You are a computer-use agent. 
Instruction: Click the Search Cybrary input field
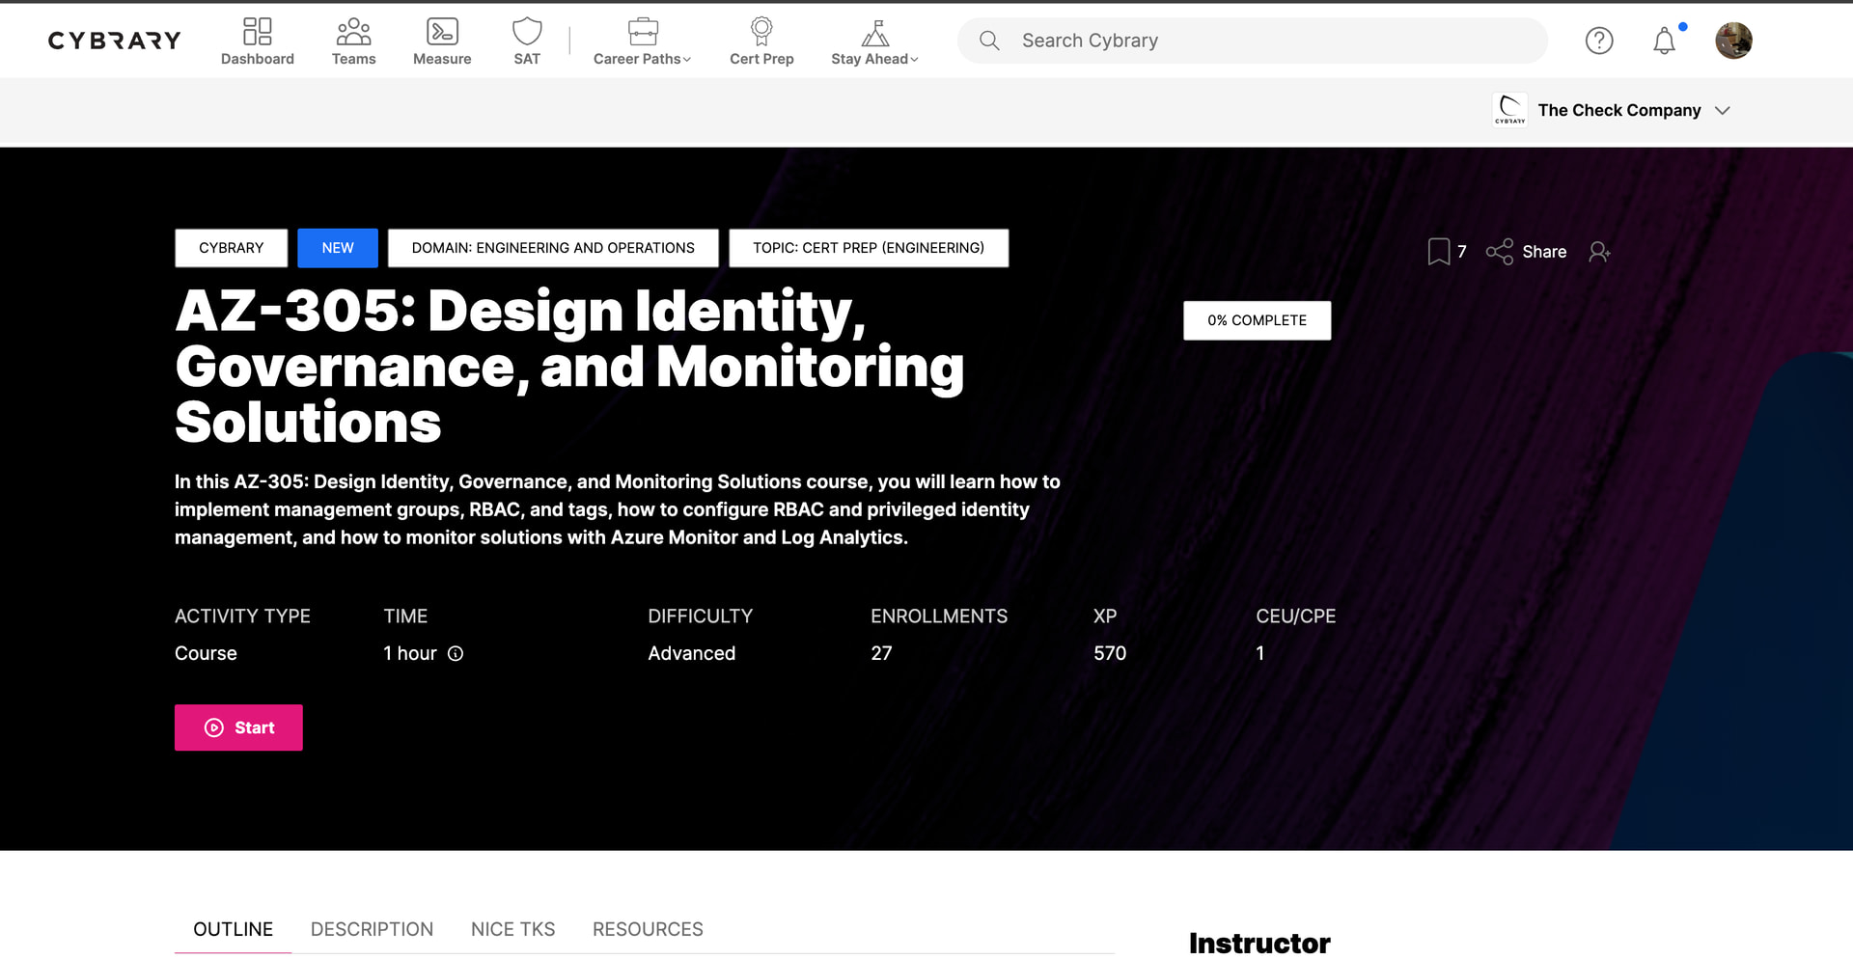[1255, 41]
